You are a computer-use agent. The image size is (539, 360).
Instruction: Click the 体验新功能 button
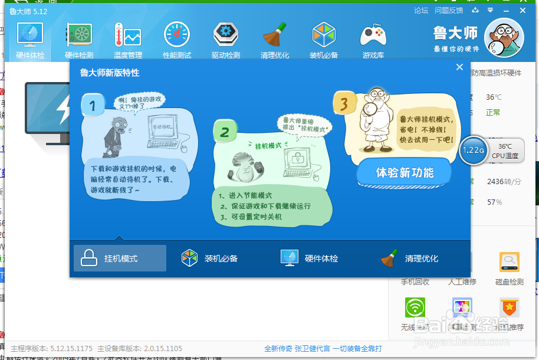(405, 172)
